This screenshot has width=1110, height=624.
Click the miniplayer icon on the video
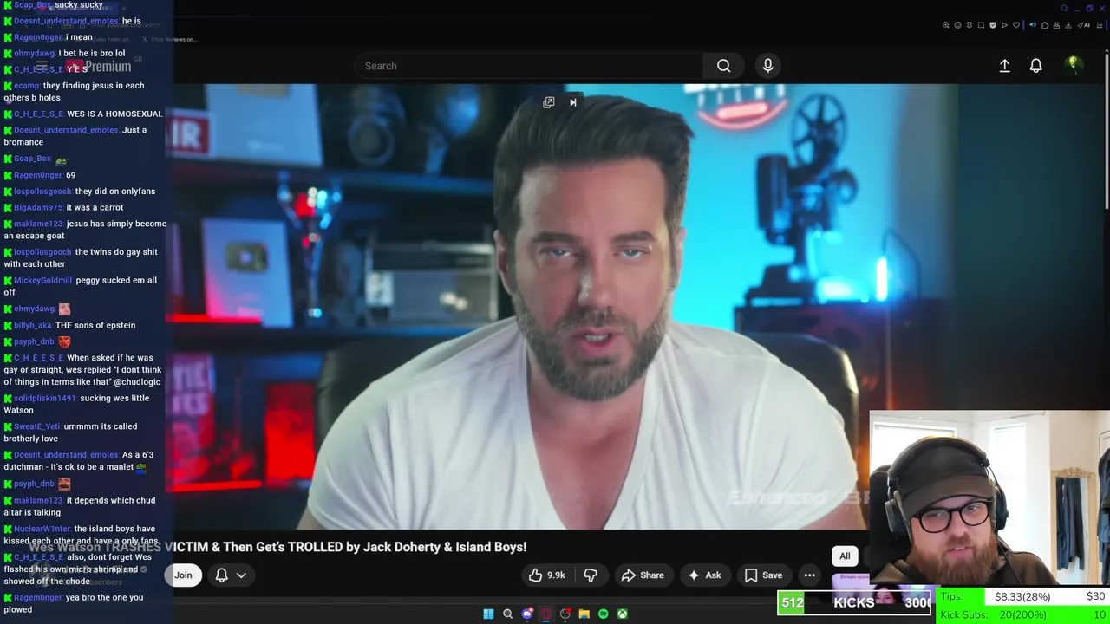[x=549, y=102]
